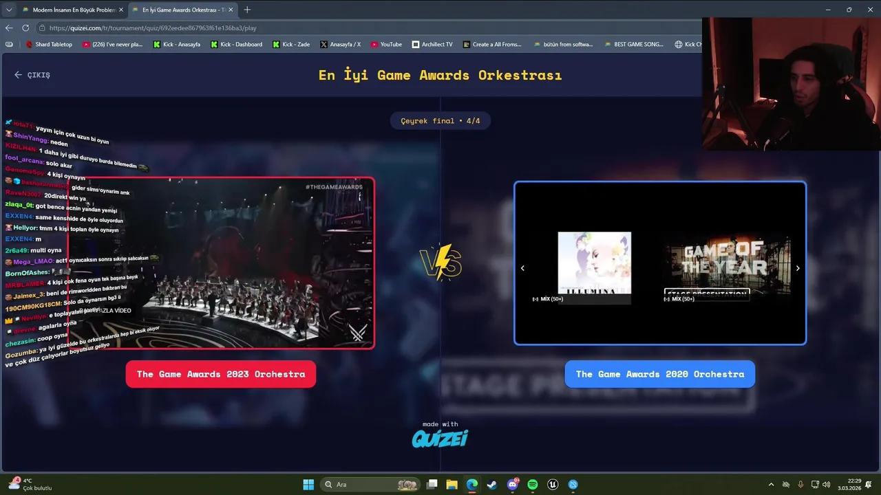Screen dimensions: 881x495
Task: Click the taskbar Ara search box
Action: 372,485
